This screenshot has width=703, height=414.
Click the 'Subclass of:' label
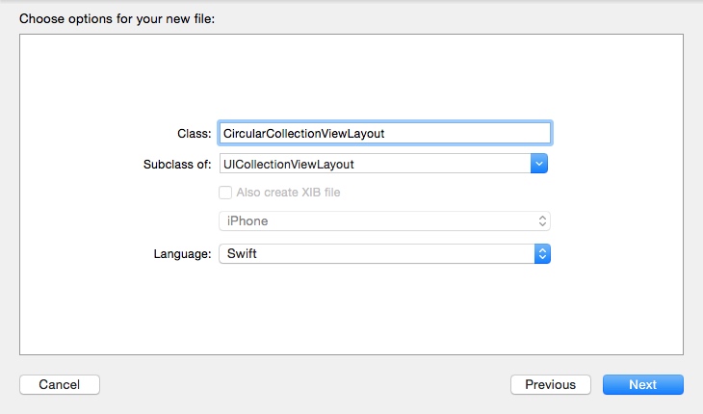point(176,164)
